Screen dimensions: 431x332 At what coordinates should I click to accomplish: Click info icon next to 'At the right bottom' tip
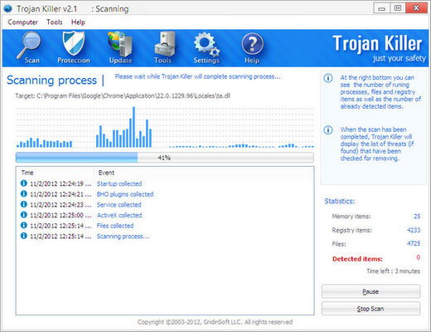click(328, 78)
